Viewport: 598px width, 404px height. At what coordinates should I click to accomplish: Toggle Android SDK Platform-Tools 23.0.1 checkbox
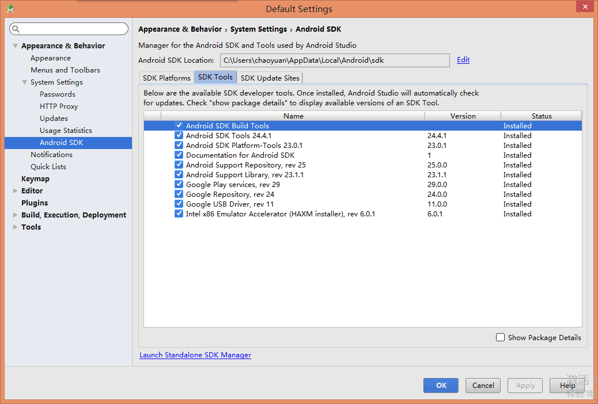tap(179, 145)
